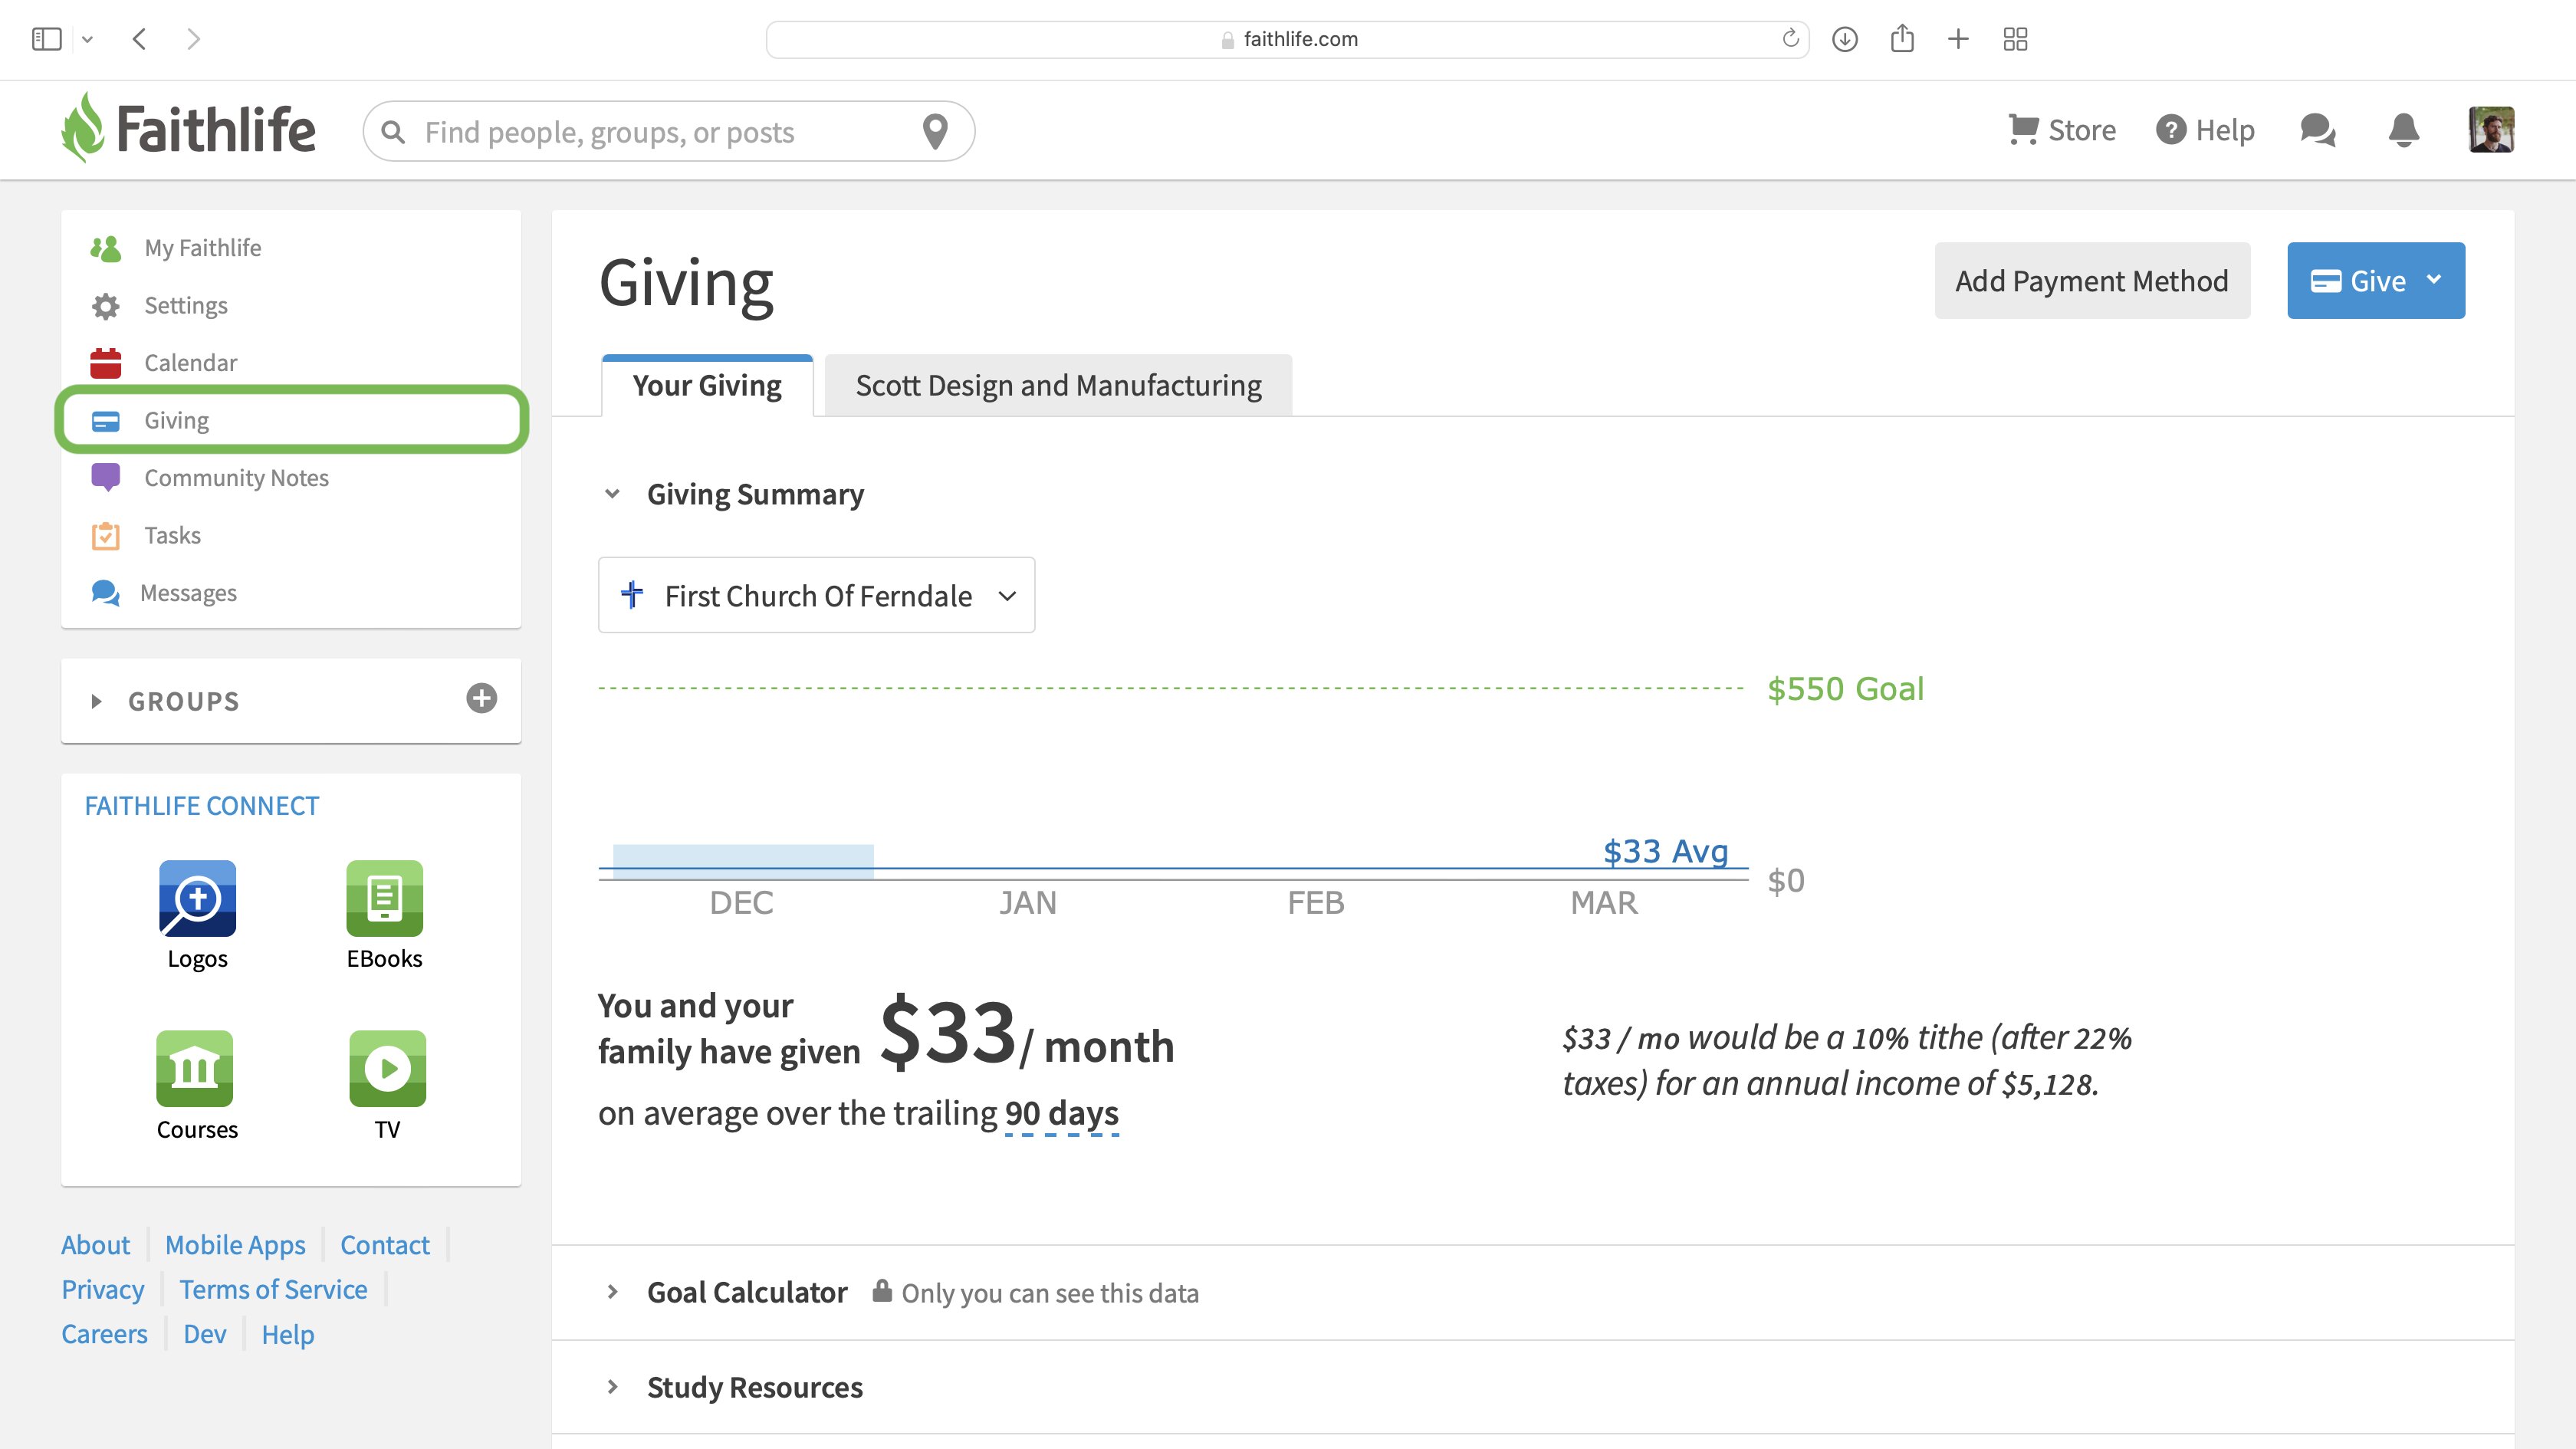Open Help question mark icon

(2170, 130)
